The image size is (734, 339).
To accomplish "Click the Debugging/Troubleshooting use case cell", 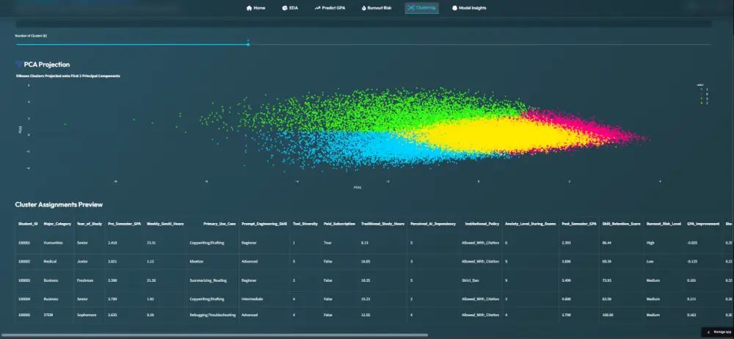I will pyautogui.click(x=213, y=315).
